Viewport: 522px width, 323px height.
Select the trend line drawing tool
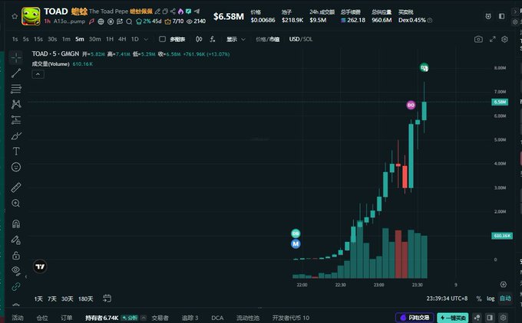16,73
